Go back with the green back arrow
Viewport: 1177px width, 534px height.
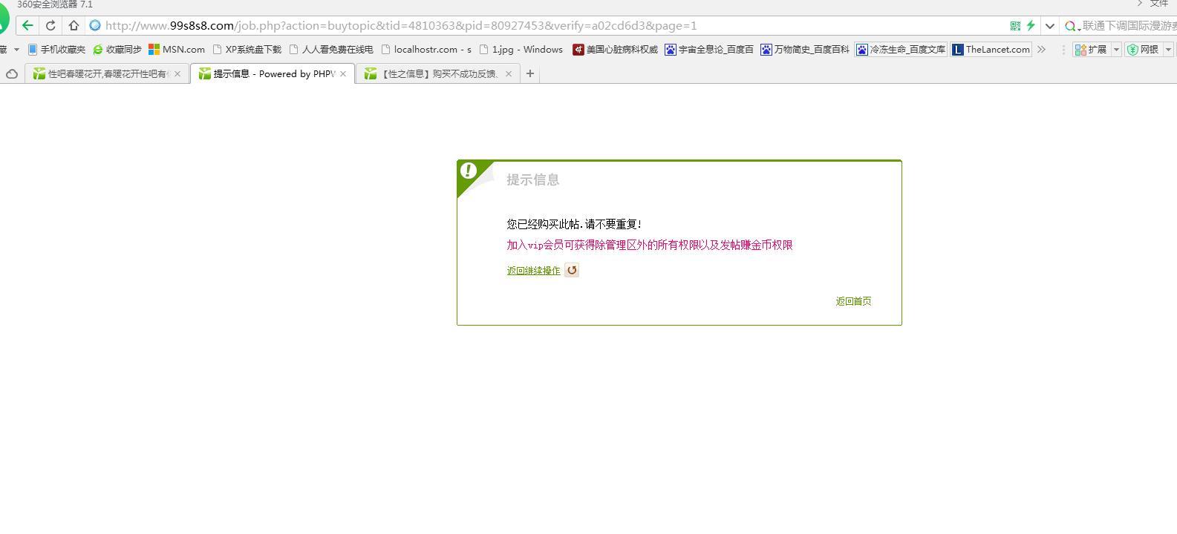[x=27, y=25]
